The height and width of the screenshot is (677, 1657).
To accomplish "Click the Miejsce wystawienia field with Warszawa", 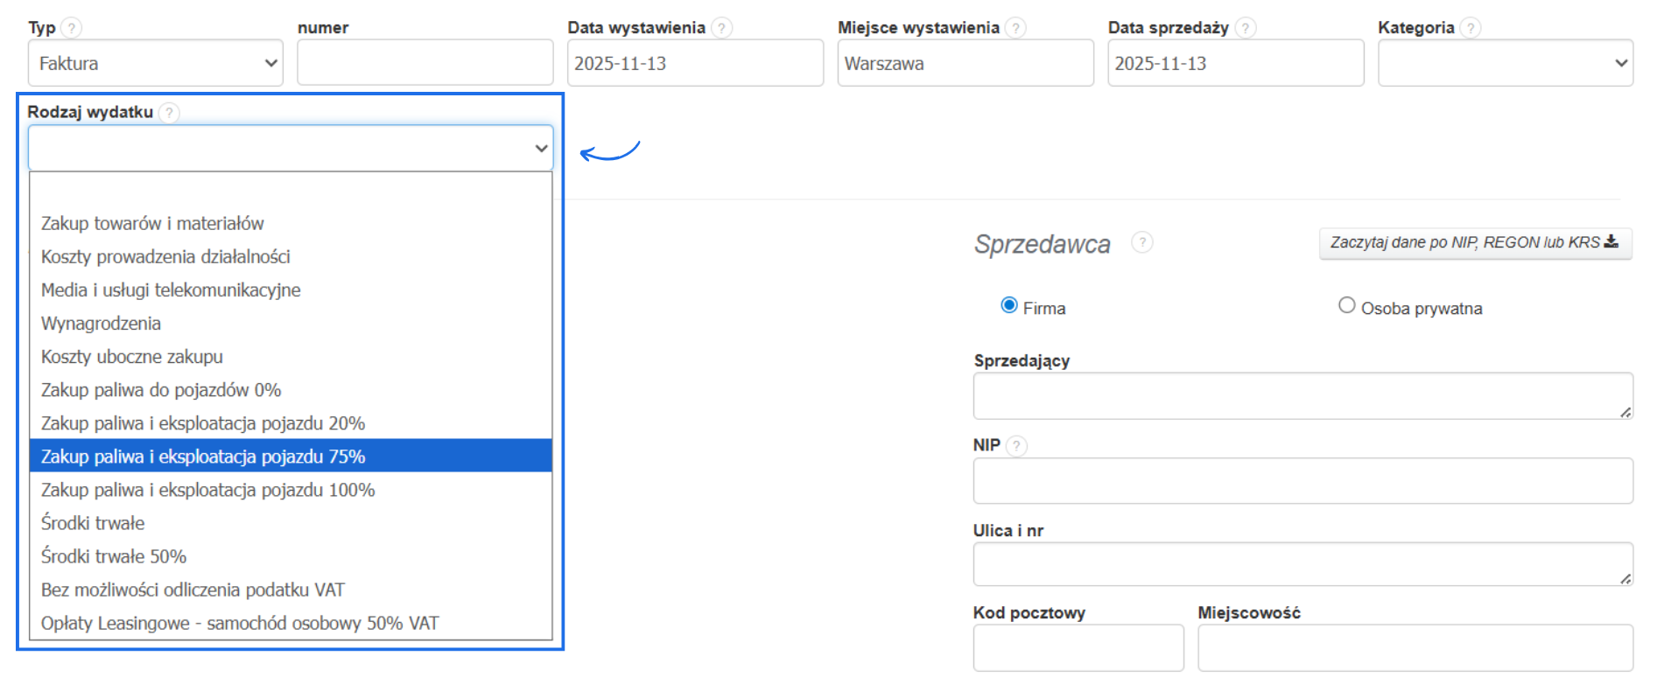I will (x=965, y=63).
